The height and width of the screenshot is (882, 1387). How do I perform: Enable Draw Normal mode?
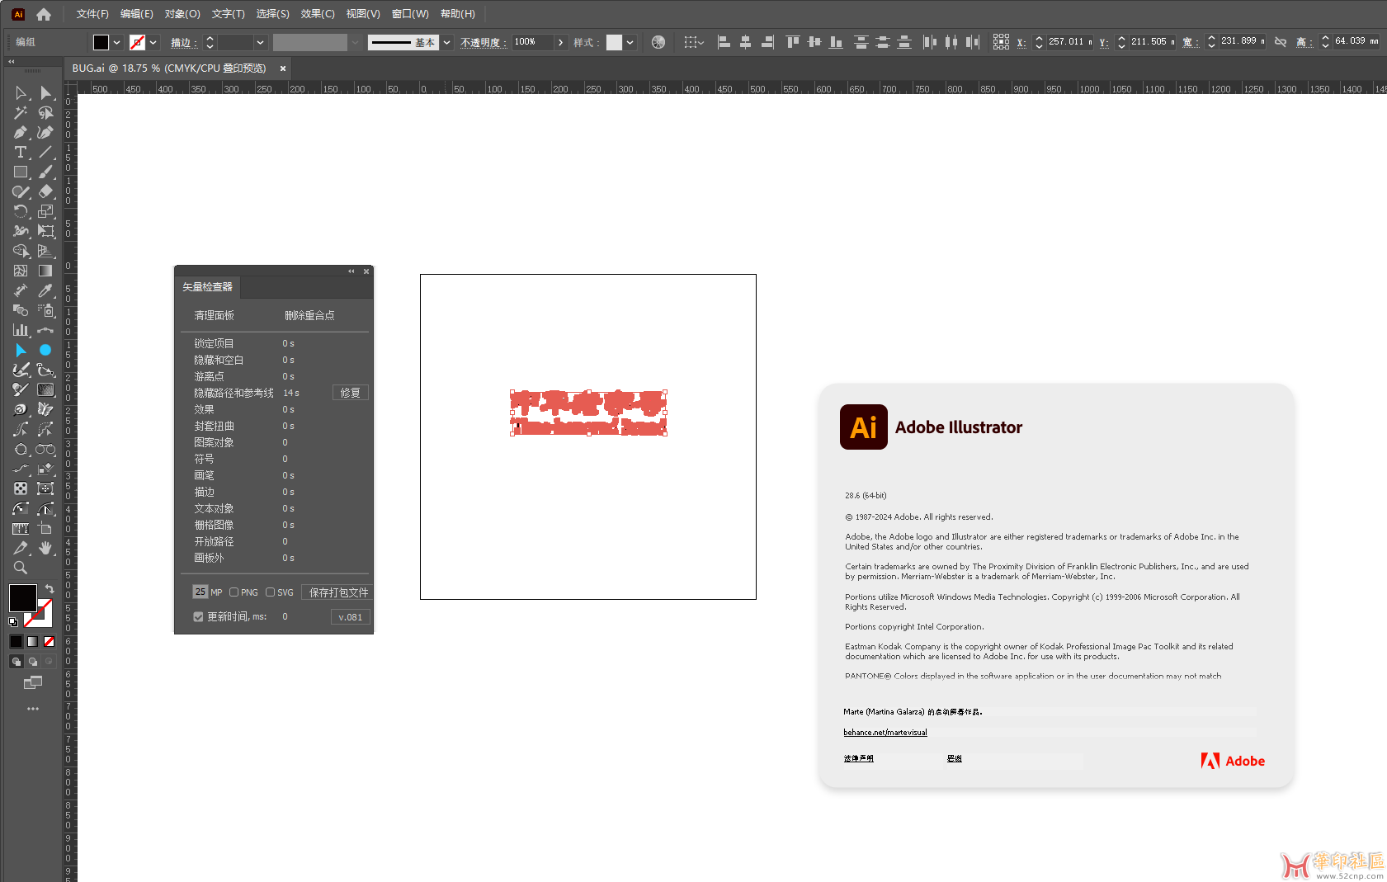pyautogui.click(x=17, y=662)
